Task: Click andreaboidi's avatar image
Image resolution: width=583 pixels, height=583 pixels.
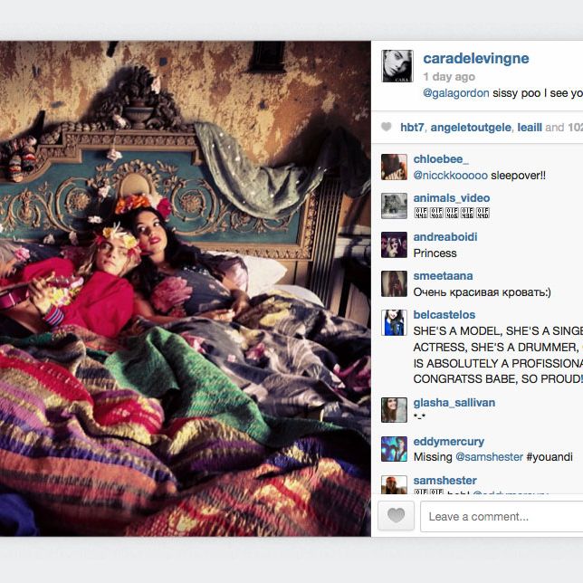Action: [394, 245]
